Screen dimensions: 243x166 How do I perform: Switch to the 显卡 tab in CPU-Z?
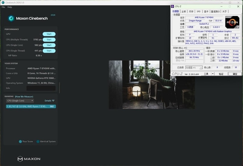tap(206, 12)
